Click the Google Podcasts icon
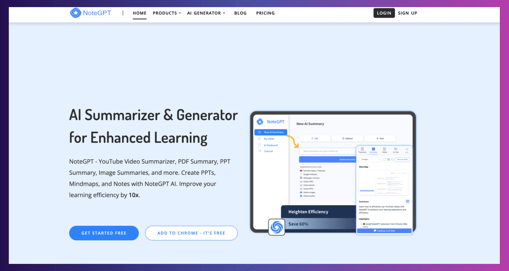This screenshot has height=271, width=509. click(301, 174)
